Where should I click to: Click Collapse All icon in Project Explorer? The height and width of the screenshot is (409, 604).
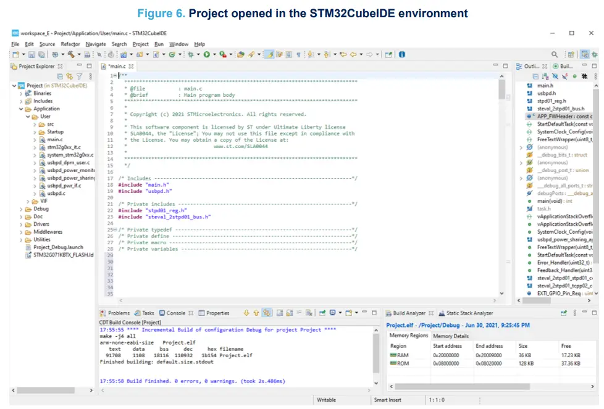coord(60,76)
